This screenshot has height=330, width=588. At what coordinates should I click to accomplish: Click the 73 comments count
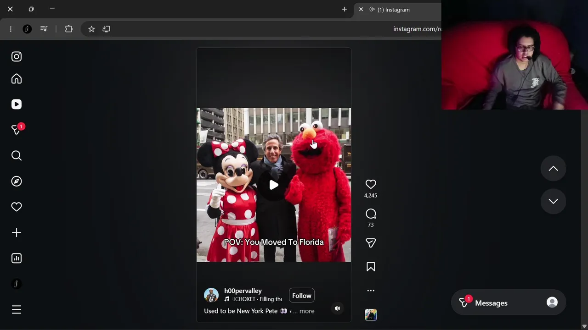[371, 225]
